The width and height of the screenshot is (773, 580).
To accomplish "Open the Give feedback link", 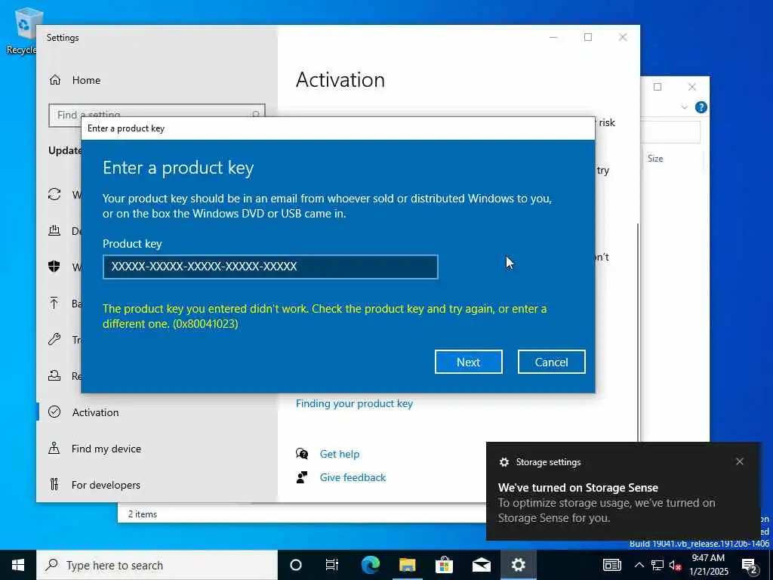I will 353,477.
